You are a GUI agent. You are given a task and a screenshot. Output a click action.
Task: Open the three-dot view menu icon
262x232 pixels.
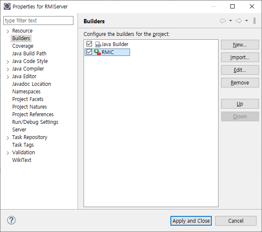254,21
